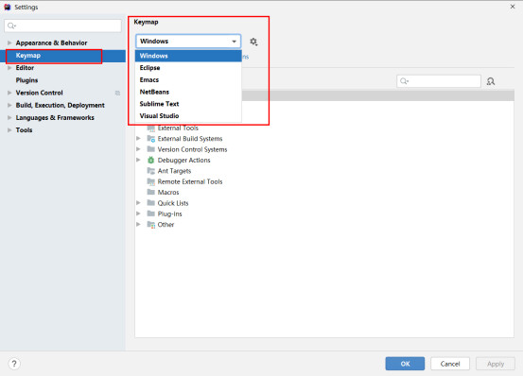
Task: Select Debugger Actions row
Action: coord(324,161)
